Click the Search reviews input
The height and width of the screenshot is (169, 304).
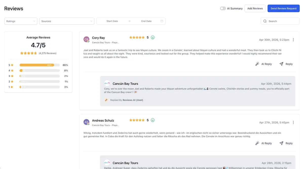pos(280,21)
